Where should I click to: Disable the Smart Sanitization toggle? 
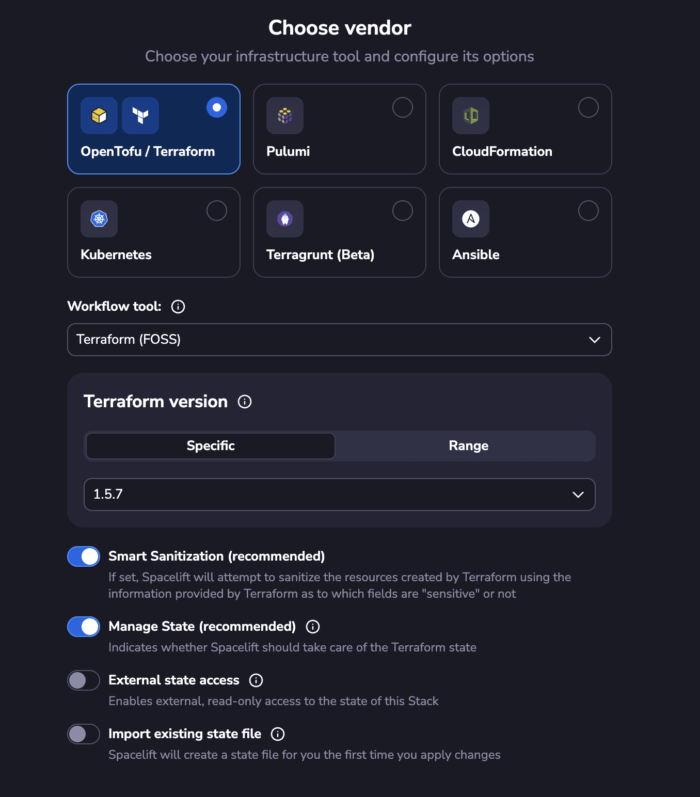[84, 556]
